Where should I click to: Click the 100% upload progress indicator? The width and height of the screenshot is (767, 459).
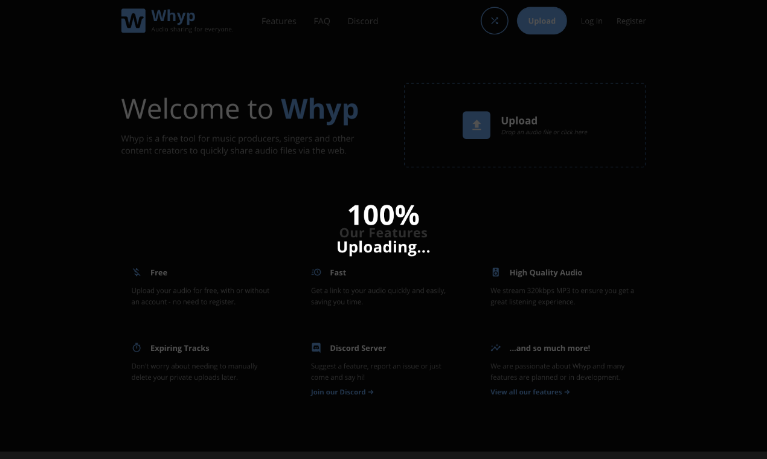(x=383, y=214)
